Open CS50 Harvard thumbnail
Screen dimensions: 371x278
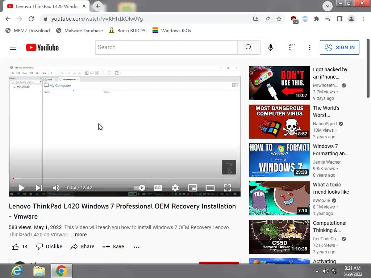[x=279, y=237]
